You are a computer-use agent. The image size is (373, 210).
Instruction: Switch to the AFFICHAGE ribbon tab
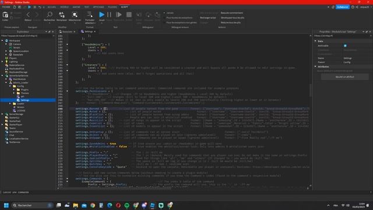(98, 7)
